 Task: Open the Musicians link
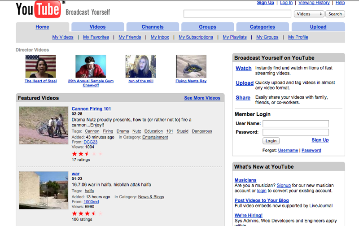[245, 180]
